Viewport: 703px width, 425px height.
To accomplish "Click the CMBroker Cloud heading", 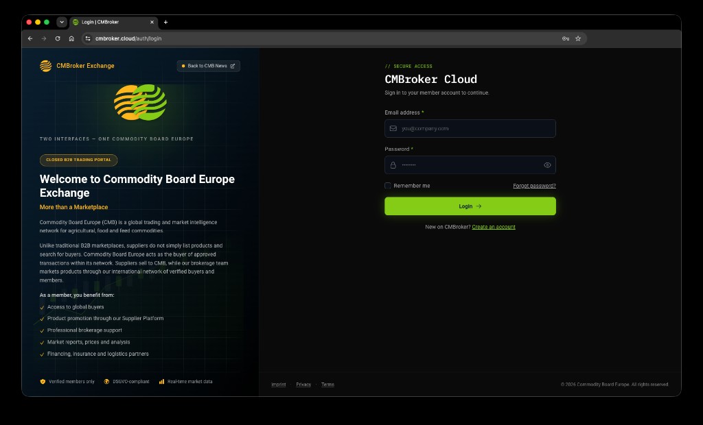I will [x=430, y=80].
